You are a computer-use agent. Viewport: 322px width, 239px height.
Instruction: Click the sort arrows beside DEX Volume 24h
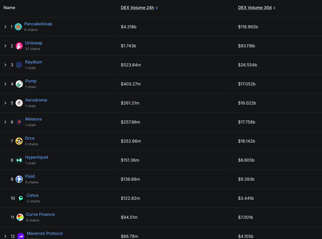pyautogui.click(x=157, y=8)
